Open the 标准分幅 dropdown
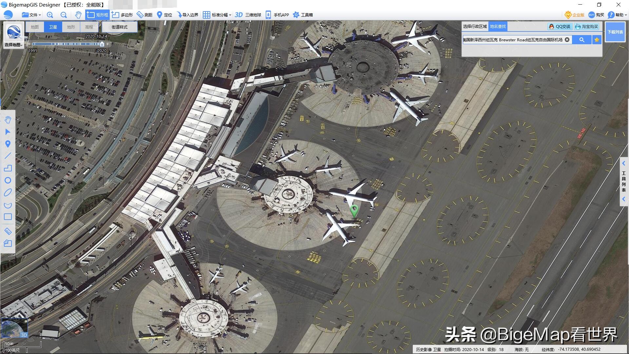 [x=217, y=15]
